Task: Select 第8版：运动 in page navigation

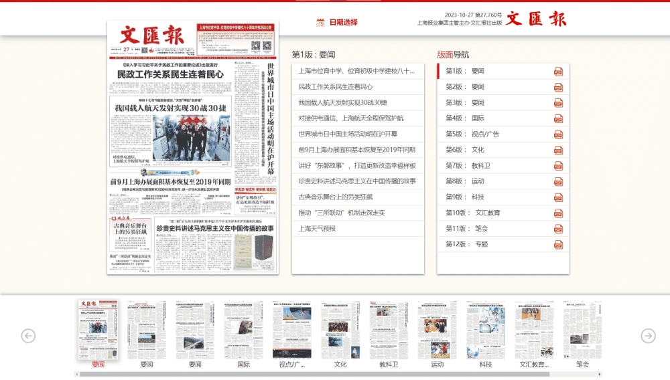Action: (x=465, y=181)
